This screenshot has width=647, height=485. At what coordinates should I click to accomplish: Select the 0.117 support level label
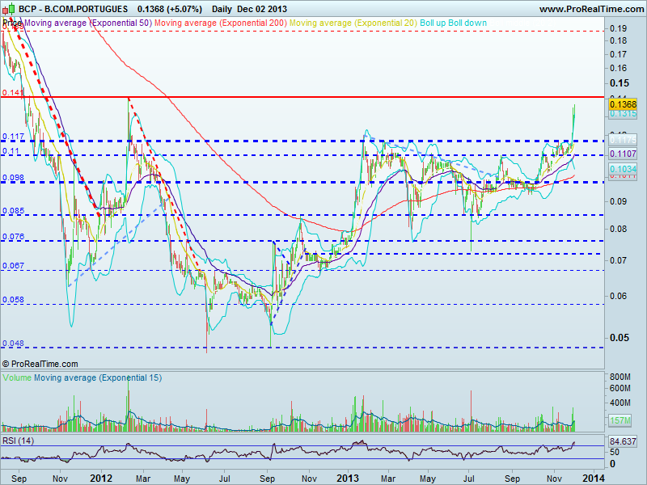tap(13, 137)
